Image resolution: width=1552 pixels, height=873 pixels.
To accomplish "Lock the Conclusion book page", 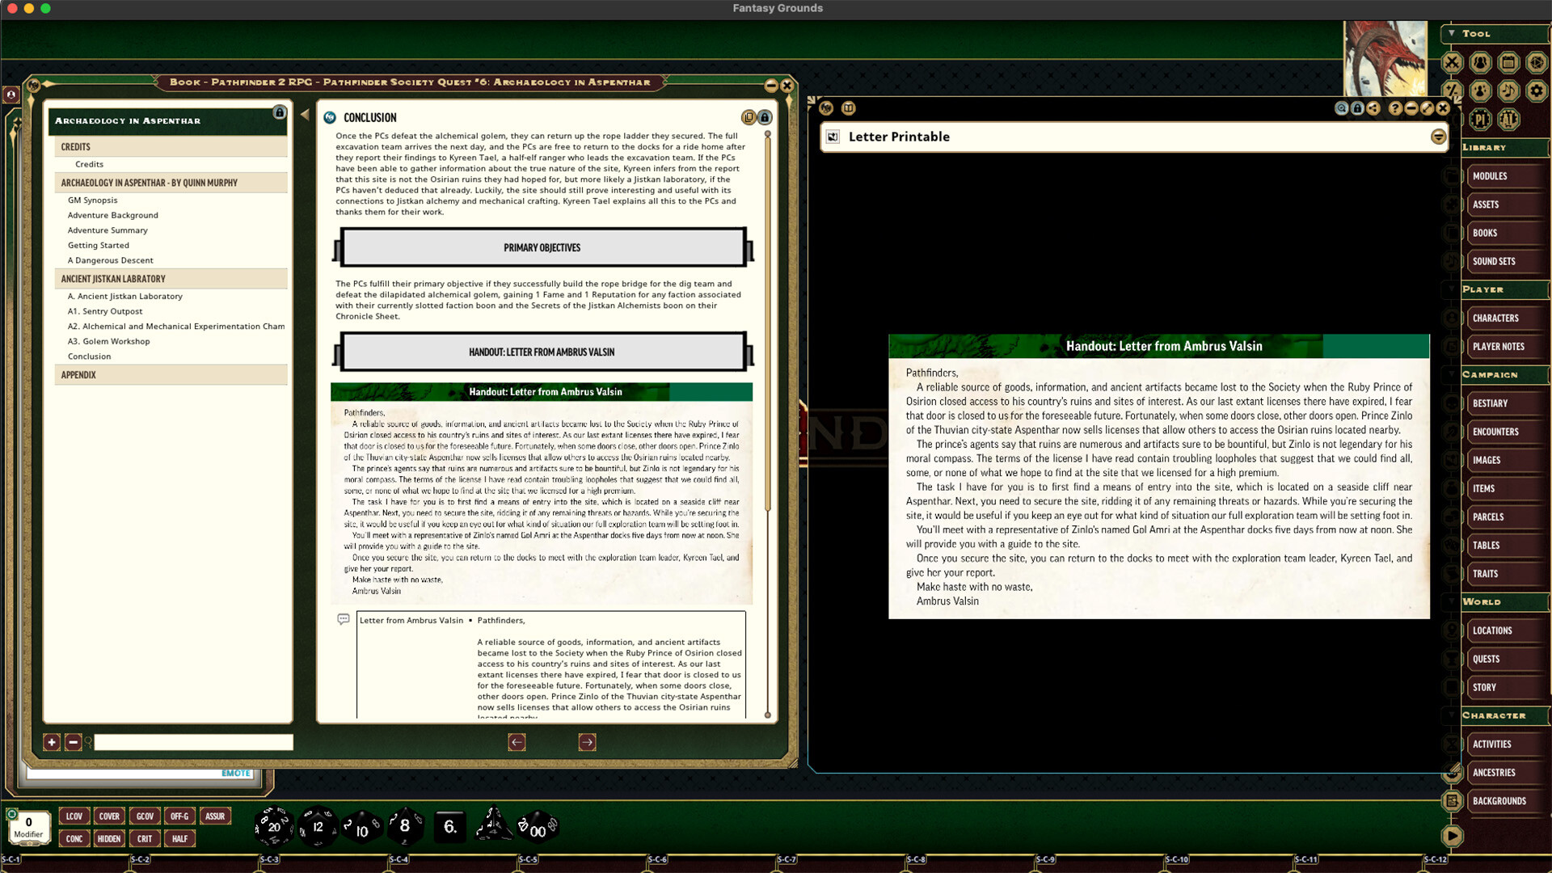I will coord(765,117).
